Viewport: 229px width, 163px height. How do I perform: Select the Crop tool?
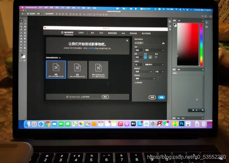(x=21, y=27)
